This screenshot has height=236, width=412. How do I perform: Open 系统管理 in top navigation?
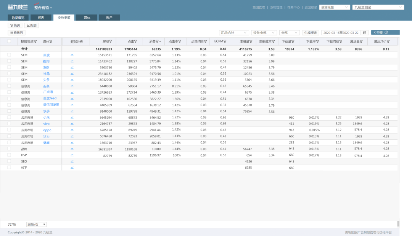[276, 7]
